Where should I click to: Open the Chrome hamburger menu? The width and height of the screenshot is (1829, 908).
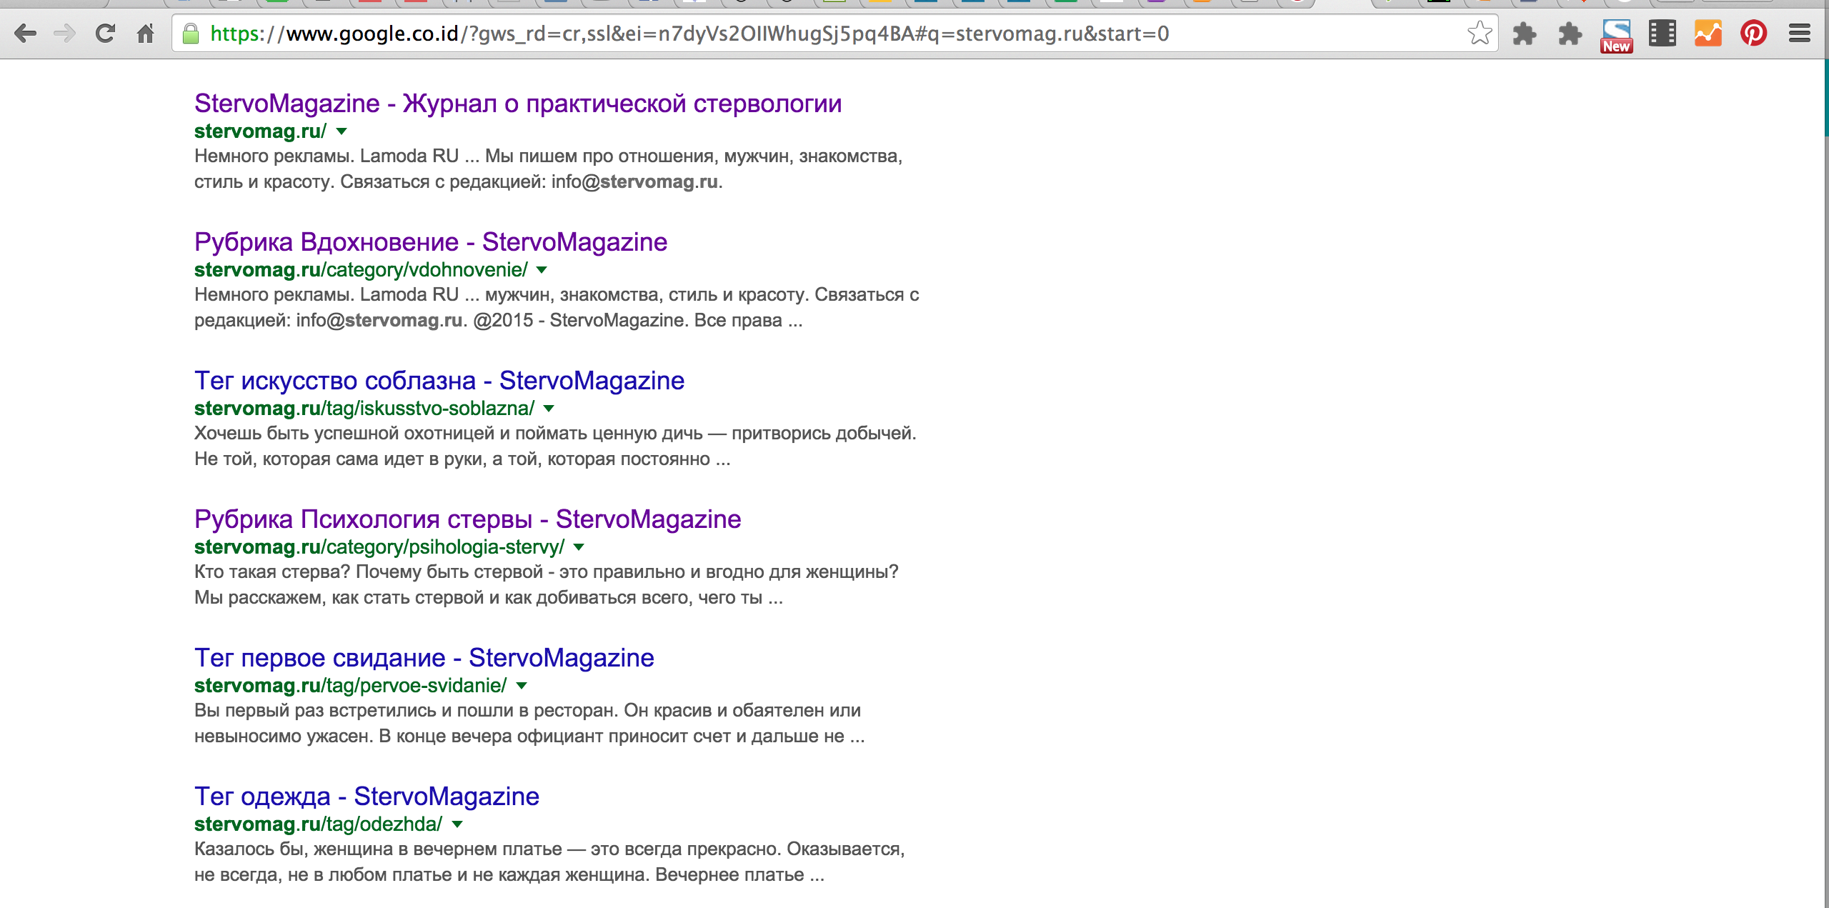(1799, 34)
